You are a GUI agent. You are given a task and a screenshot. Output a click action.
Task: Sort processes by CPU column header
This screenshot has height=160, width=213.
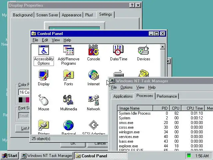[x=175, y=108]
